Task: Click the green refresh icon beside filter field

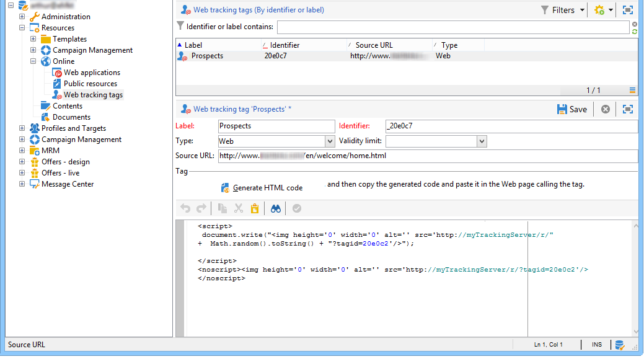Action: coord(635,31)
